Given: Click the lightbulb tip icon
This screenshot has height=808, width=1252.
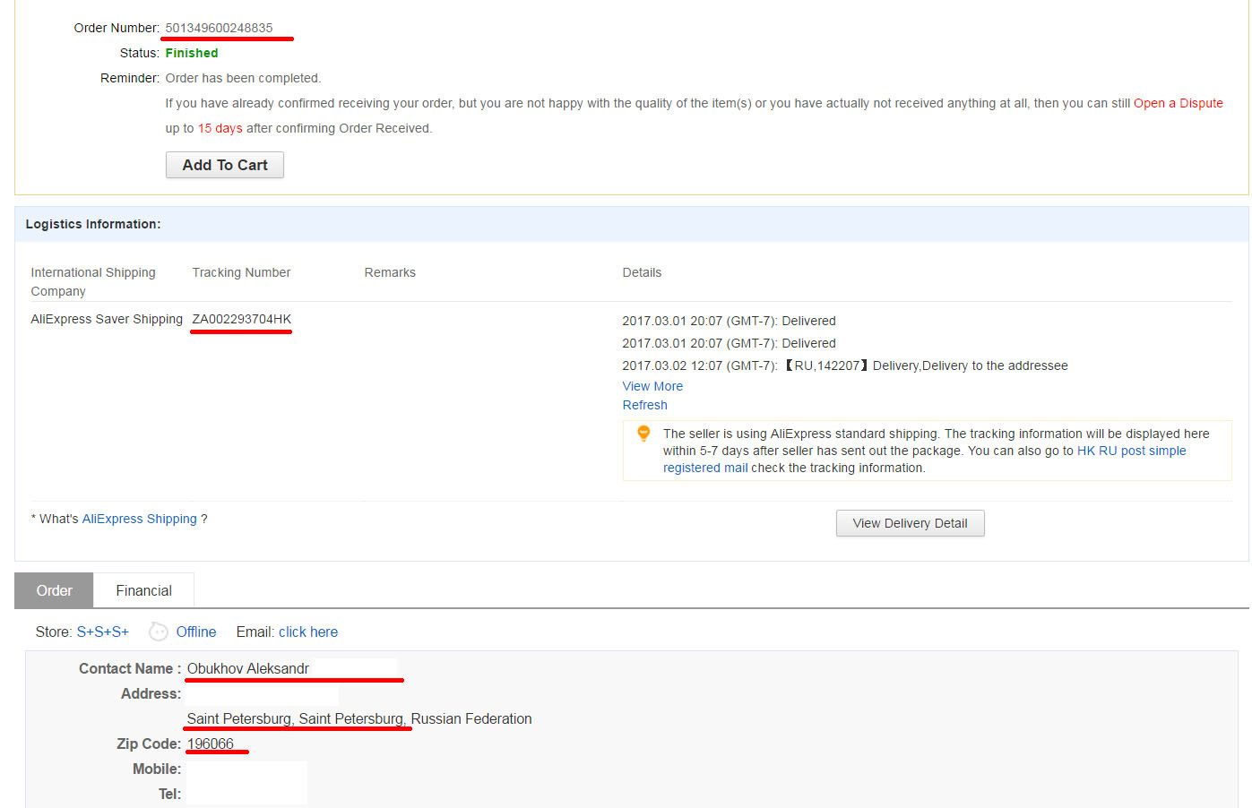Looking at the screenshot, I should point(643,434).
